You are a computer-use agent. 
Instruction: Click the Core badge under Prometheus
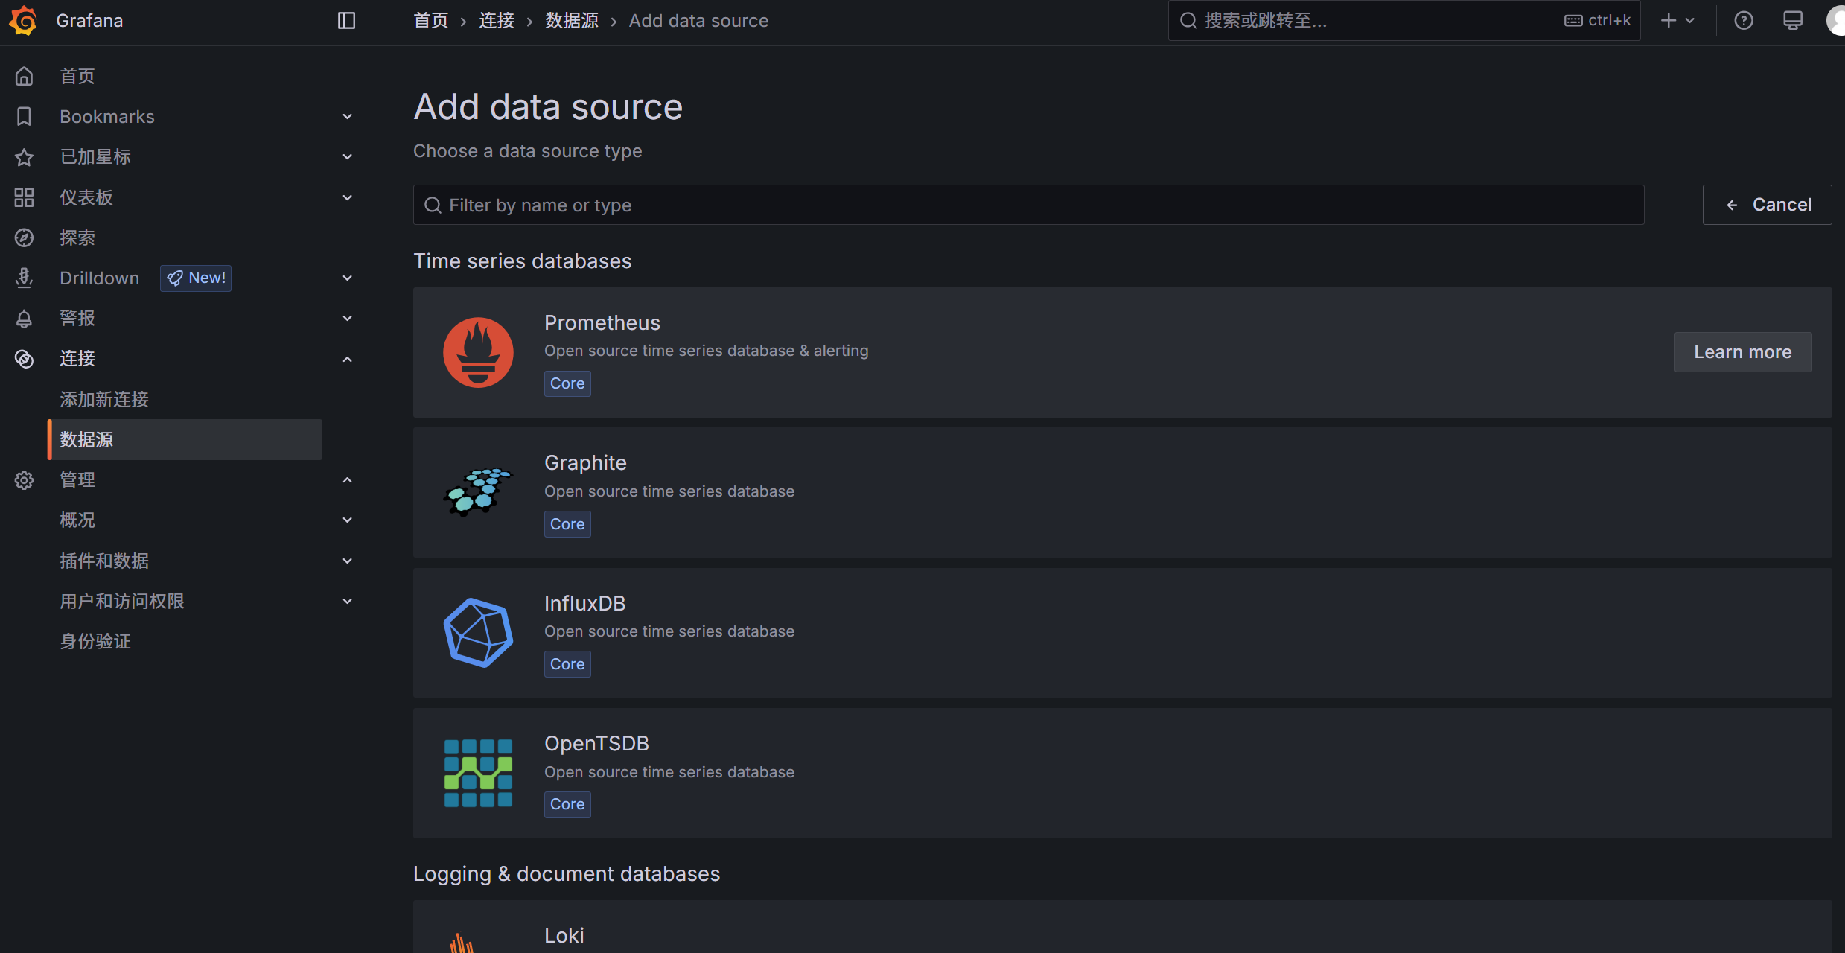pos(567,383)
